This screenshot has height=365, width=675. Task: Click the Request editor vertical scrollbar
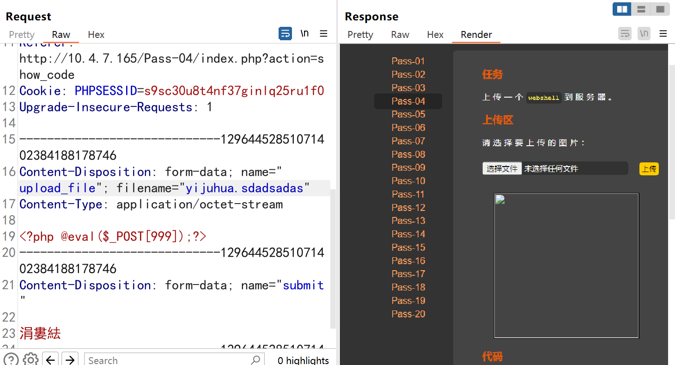(333, 259)
